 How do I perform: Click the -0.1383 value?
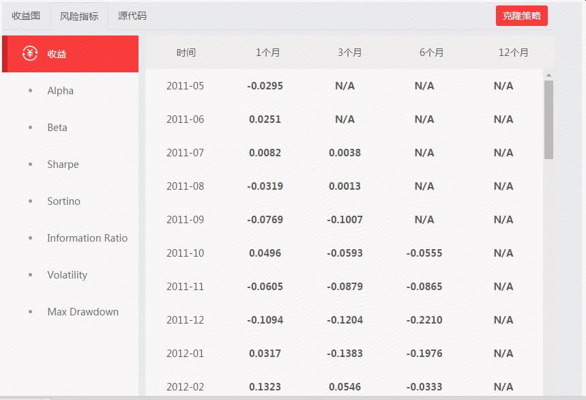(x=345, y=354)
